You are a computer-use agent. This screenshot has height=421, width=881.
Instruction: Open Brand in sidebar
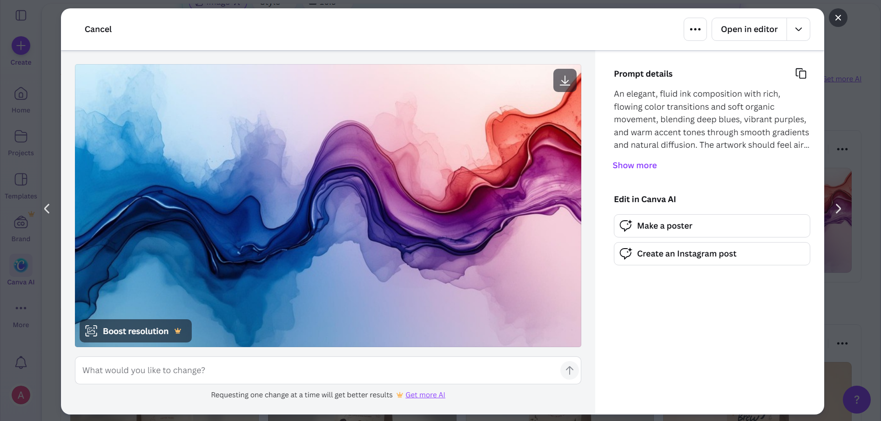tap(21, 229)
